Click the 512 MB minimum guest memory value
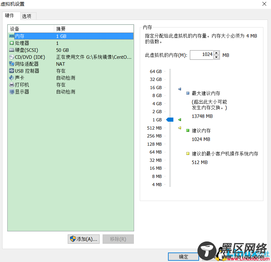 (x=199, y=162)
